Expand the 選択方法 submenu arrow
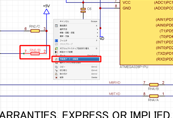The image size is (173, 118). point(97,29)
